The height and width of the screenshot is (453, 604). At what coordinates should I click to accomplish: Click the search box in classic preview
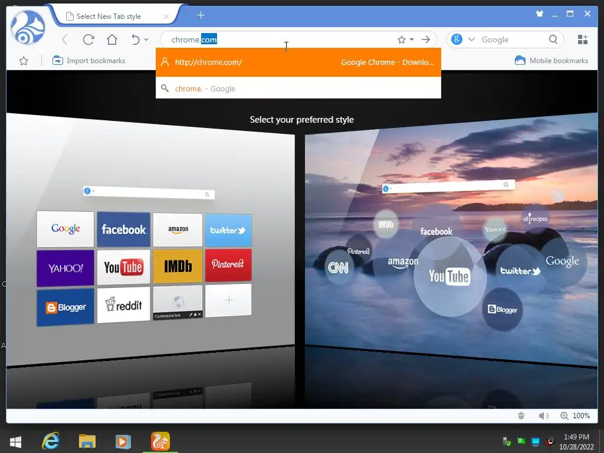(149, 193)
